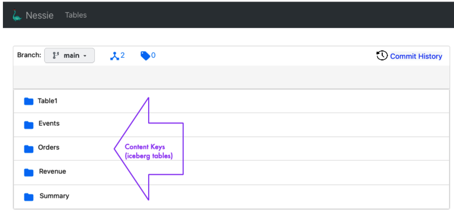This screenshot has height=212, width=454.
Task: Open the main branch selector dropdown
Action: 69,55
